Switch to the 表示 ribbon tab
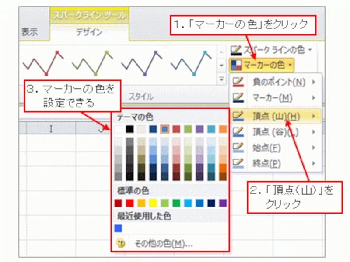 (30, 32)
